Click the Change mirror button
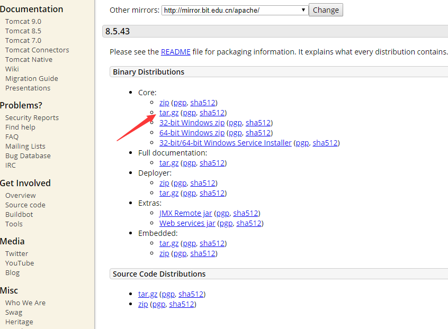This screenshot has height=329, width=448. 326,10
